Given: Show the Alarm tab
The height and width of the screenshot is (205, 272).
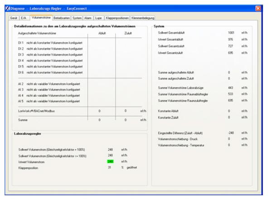Looking at the screenshot, I should (88, 18).
